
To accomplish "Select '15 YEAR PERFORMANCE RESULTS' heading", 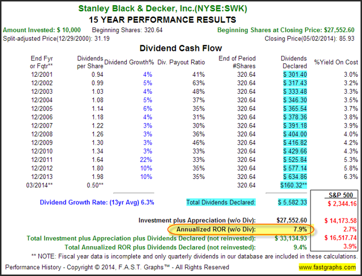I will 162,20.
